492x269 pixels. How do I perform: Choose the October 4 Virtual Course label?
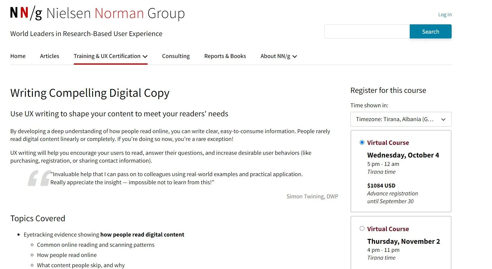(x=388, y=143)
